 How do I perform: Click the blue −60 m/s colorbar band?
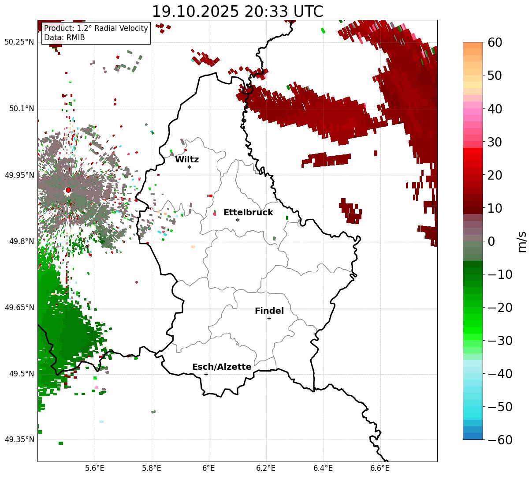(473, 436)
